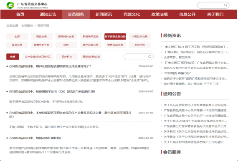Filter questions by 结算 category
Screen dimensions: 238x161
click(66, 45)
